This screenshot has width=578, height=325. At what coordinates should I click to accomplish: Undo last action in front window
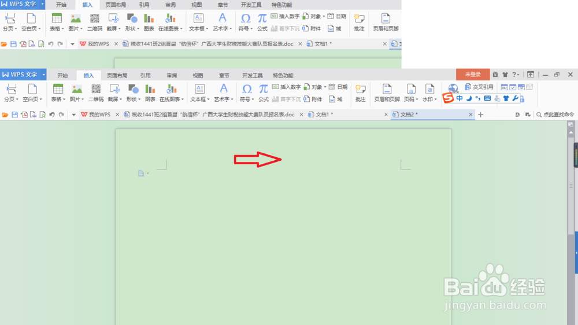pos(52,115)
